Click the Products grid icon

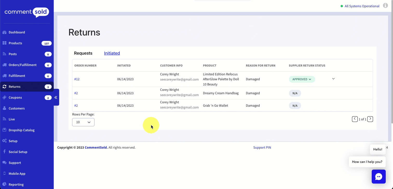[4, 43]
